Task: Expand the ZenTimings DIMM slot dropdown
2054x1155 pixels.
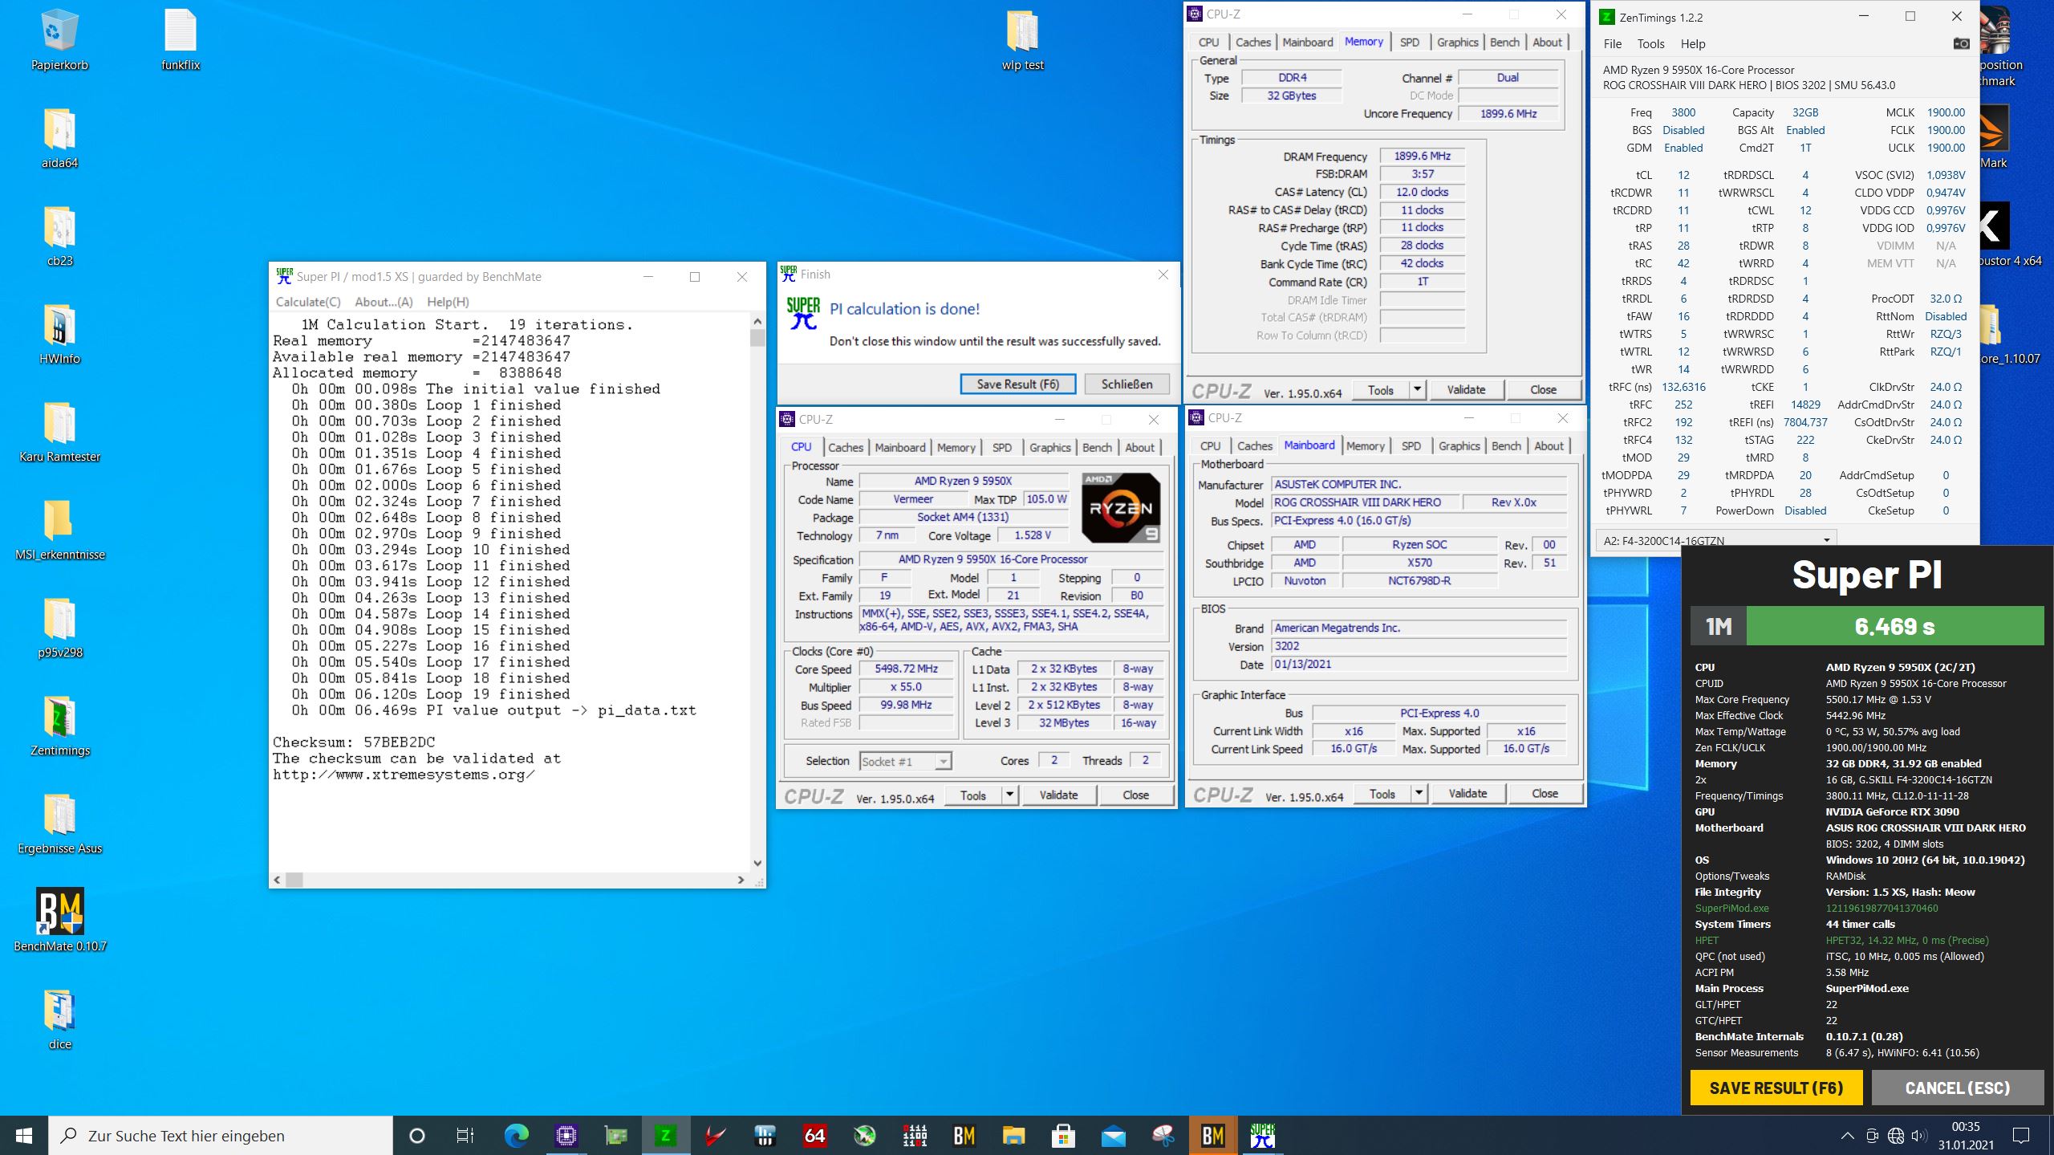Action: click(1827, 540)
